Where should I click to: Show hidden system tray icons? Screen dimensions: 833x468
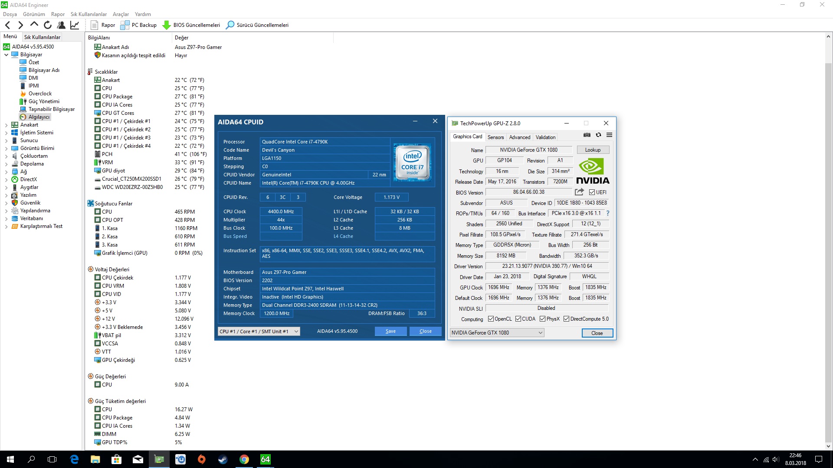coord(755,459)
